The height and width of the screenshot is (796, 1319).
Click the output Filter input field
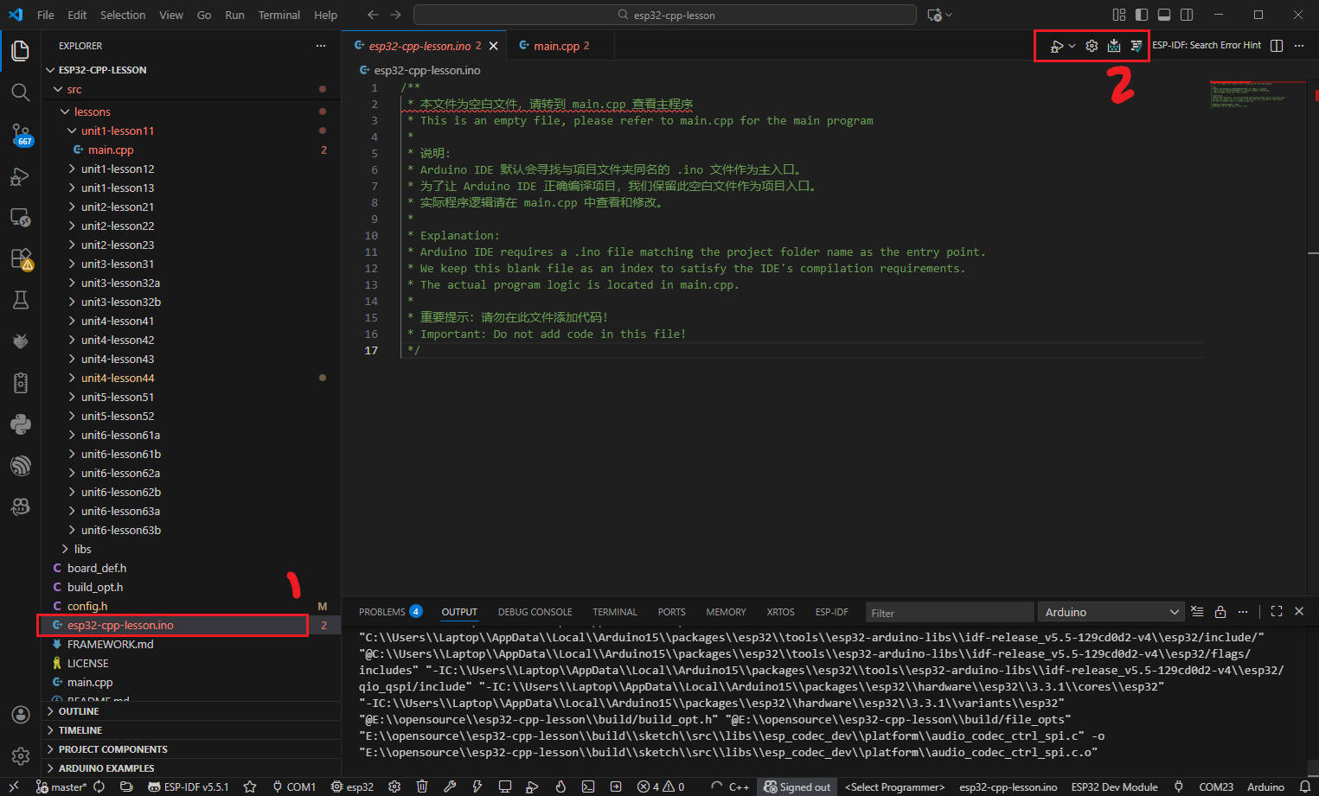[x=949, y=613]
